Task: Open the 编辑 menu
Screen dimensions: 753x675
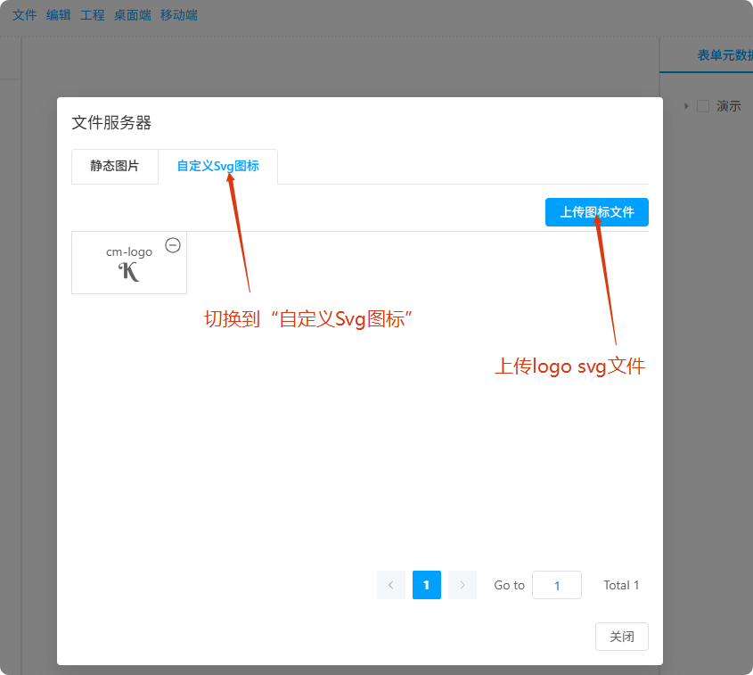Action: point(58,15)
